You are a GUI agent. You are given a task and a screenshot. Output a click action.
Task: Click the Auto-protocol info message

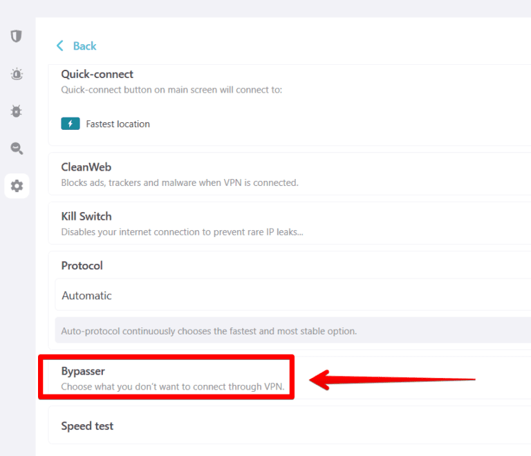point(209,331)
